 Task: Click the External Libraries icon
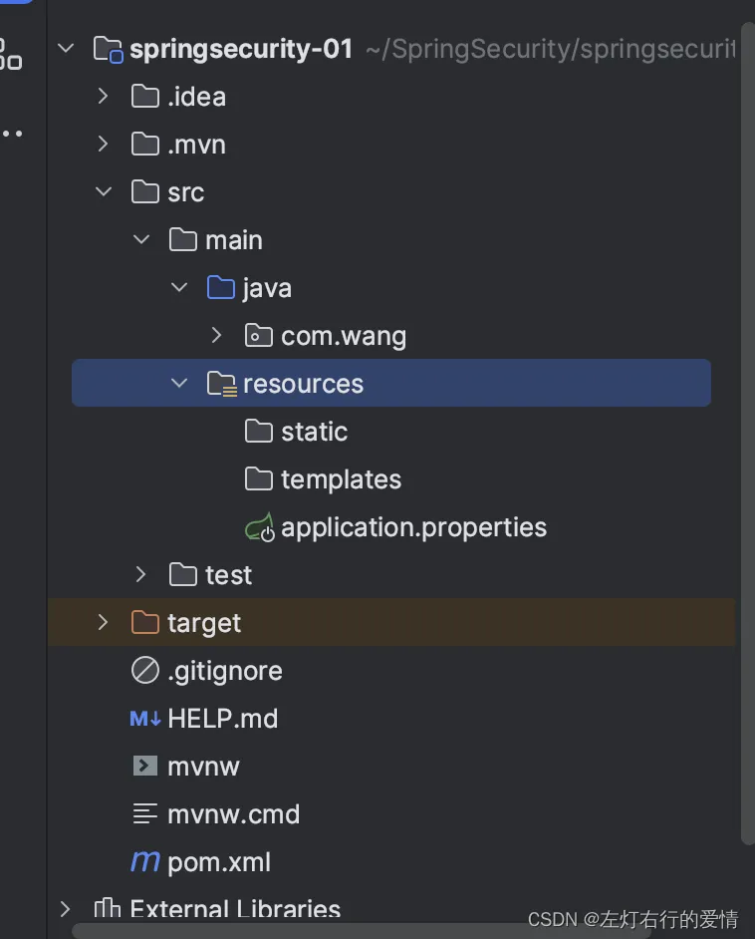pos(108,908)
